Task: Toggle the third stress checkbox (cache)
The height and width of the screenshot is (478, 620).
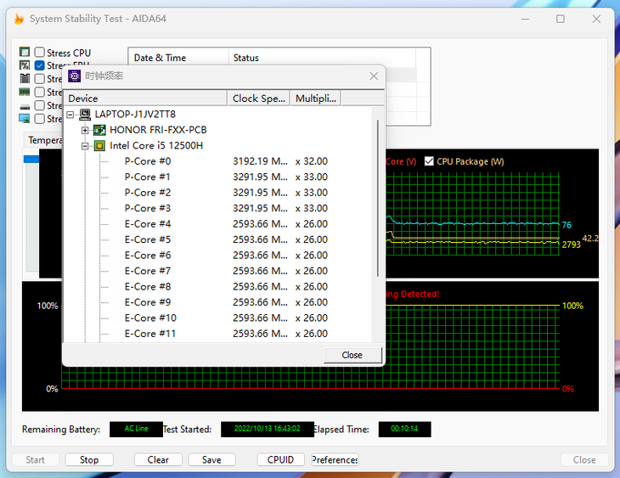Action: coord(40,79)
